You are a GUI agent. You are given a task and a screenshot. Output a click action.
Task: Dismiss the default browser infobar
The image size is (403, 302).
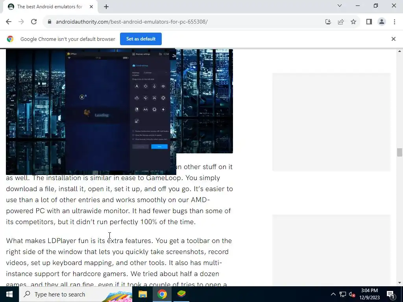pos(393,39)
